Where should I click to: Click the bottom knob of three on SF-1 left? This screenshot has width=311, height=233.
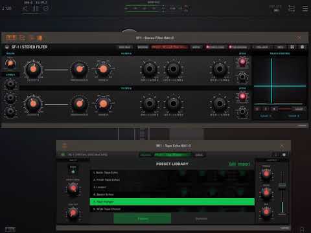10,111
